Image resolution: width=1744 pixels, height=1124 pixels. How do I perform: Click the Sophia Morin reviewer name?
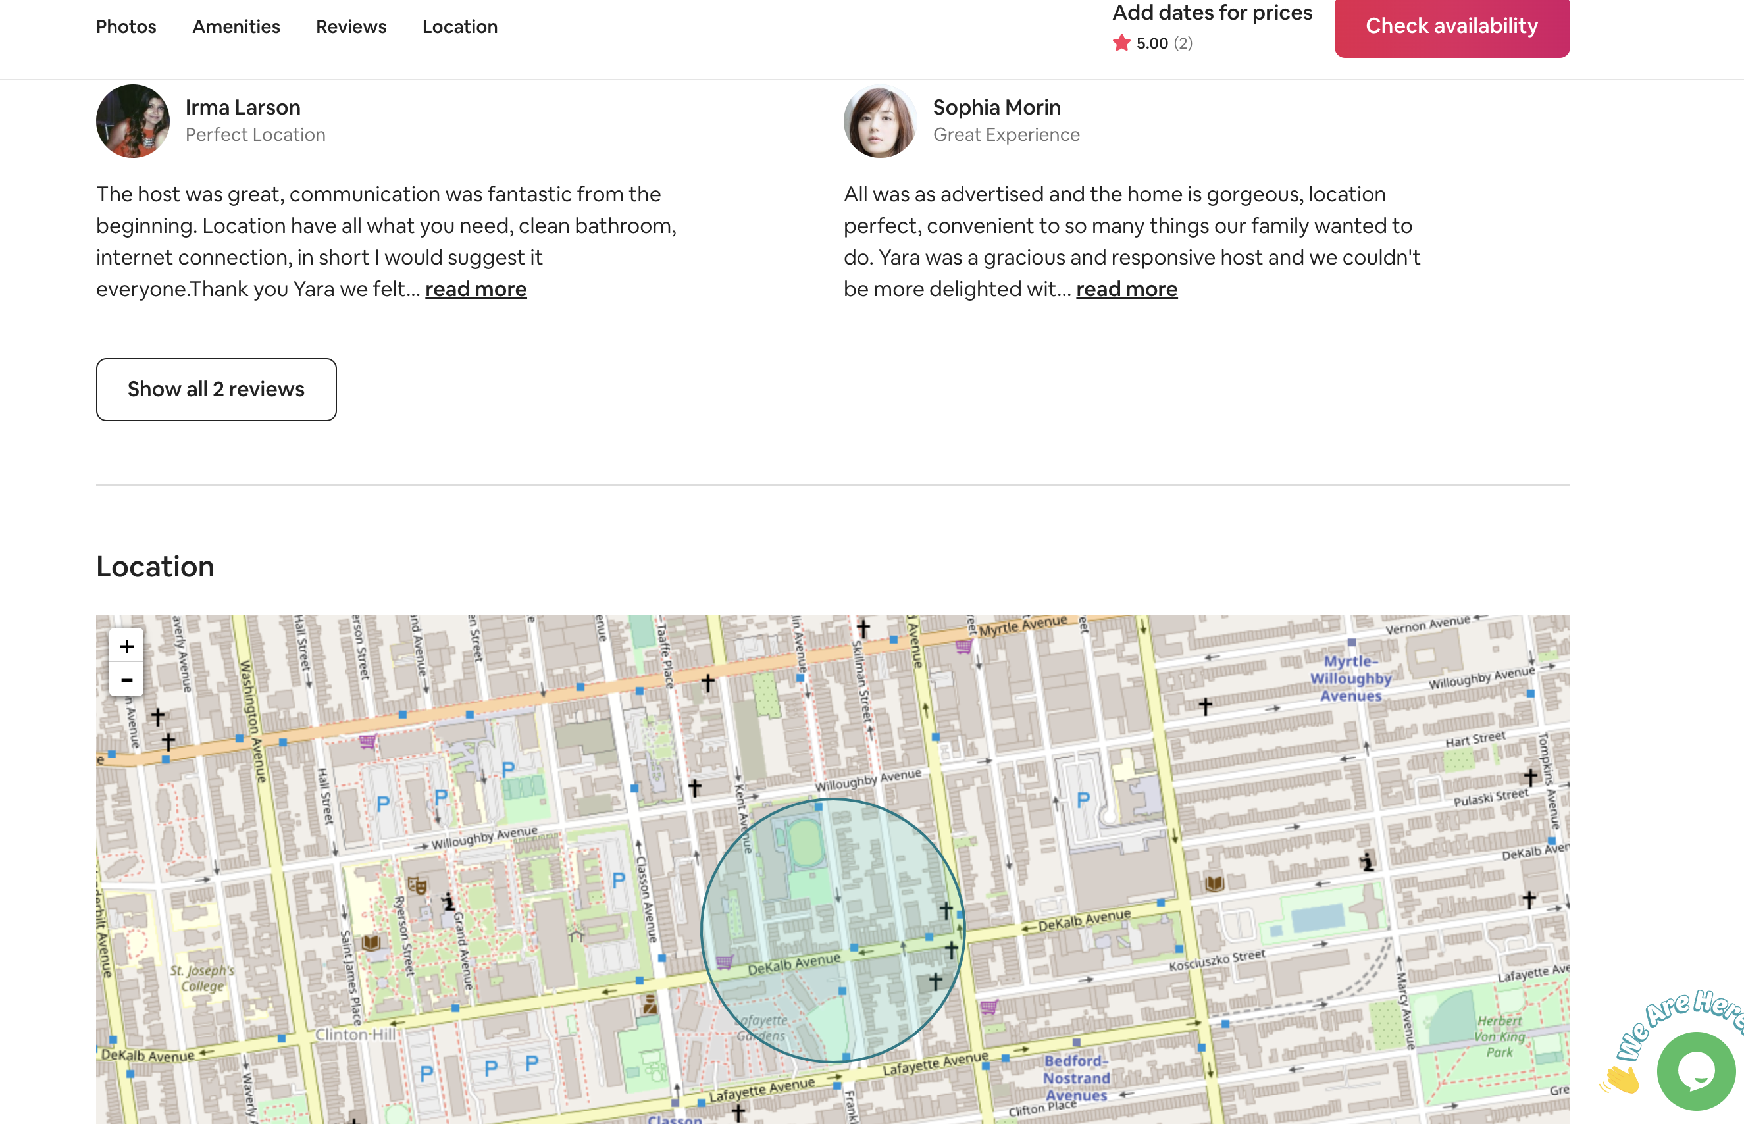coord(996,107)
